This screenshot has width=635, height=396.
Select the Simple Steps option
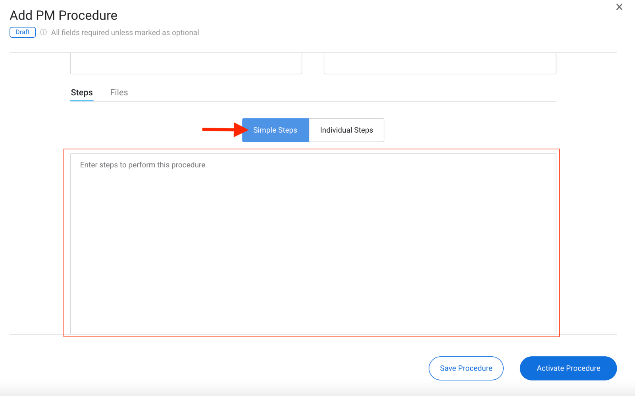coord(275,130)
